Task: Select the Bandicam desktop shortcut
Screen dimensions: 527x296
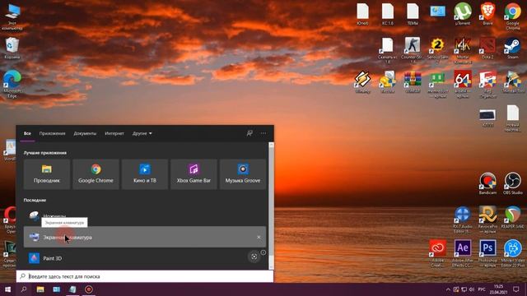Action: click(x=487, y=183)
